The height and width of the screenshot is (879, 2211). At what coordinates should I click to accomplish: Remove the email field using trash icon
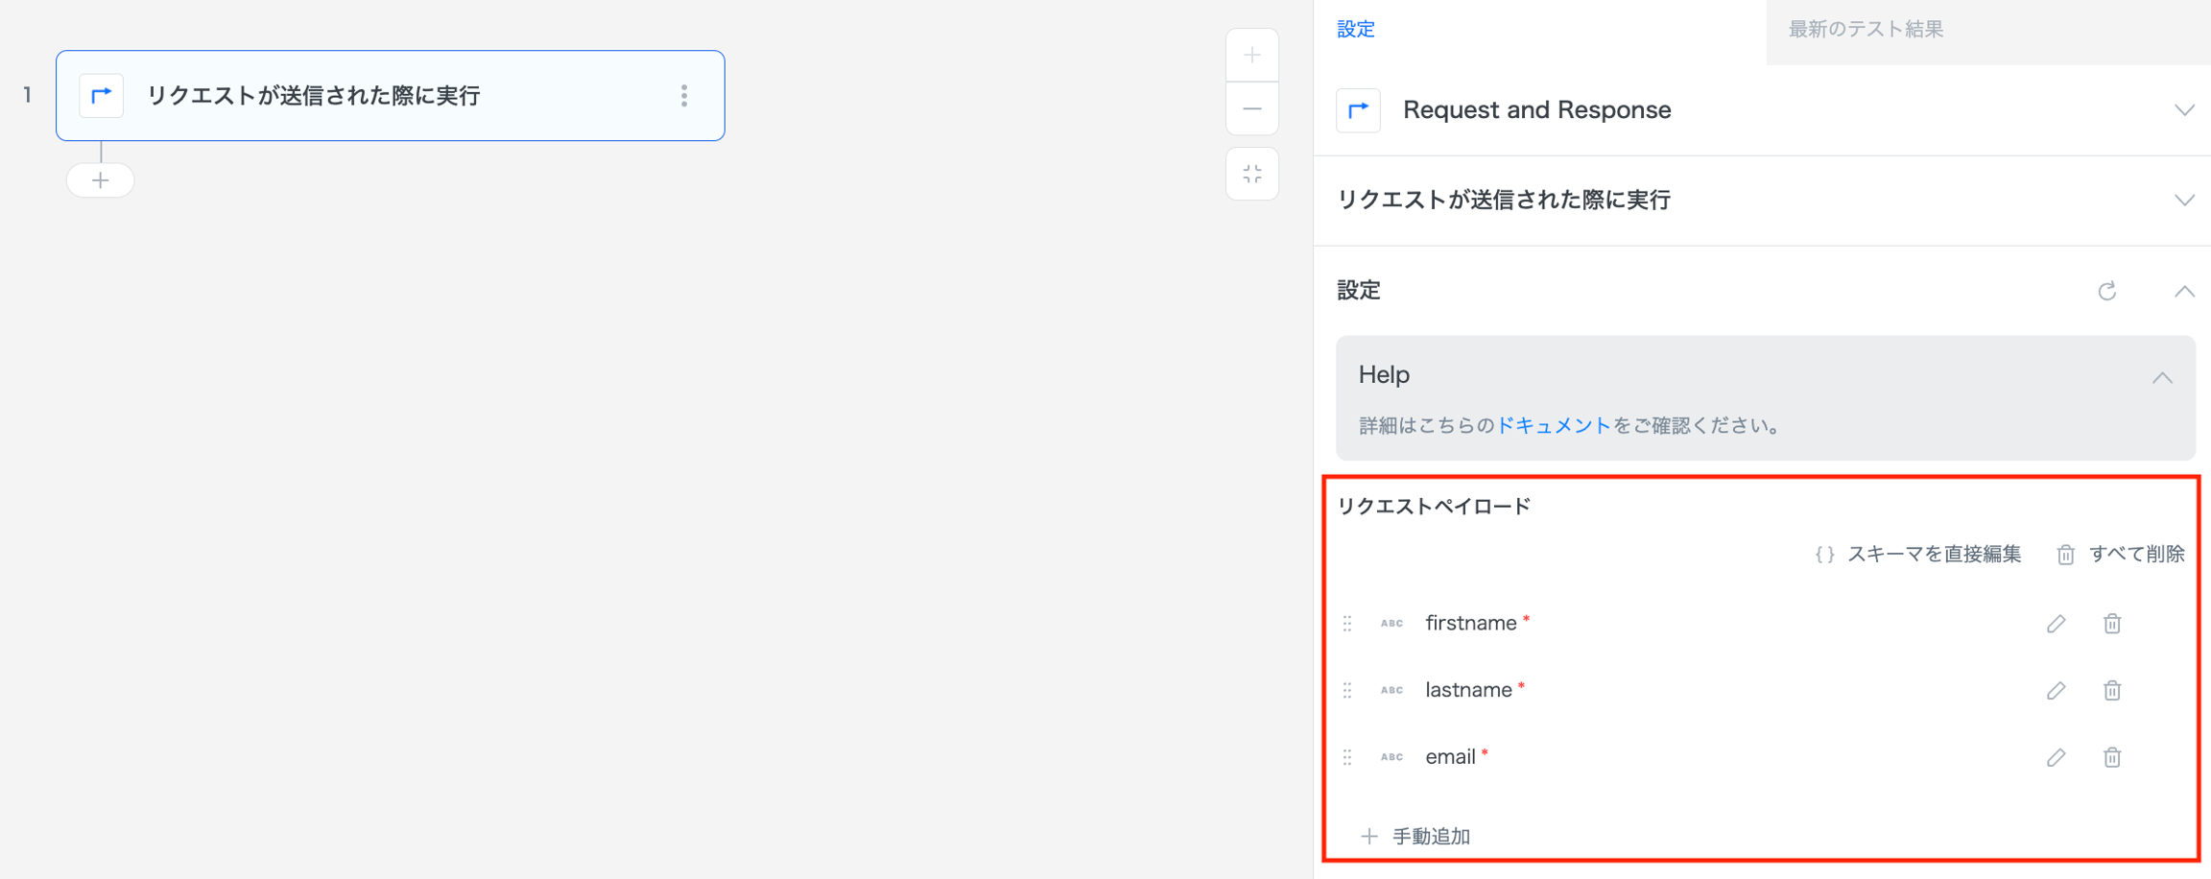tap(2111, 758)
